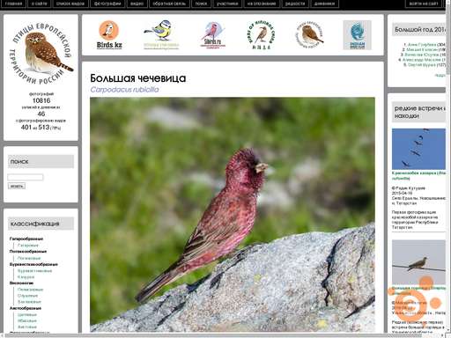
Task: Open the 'фотографии' top menu item
Action: point(107,4)
